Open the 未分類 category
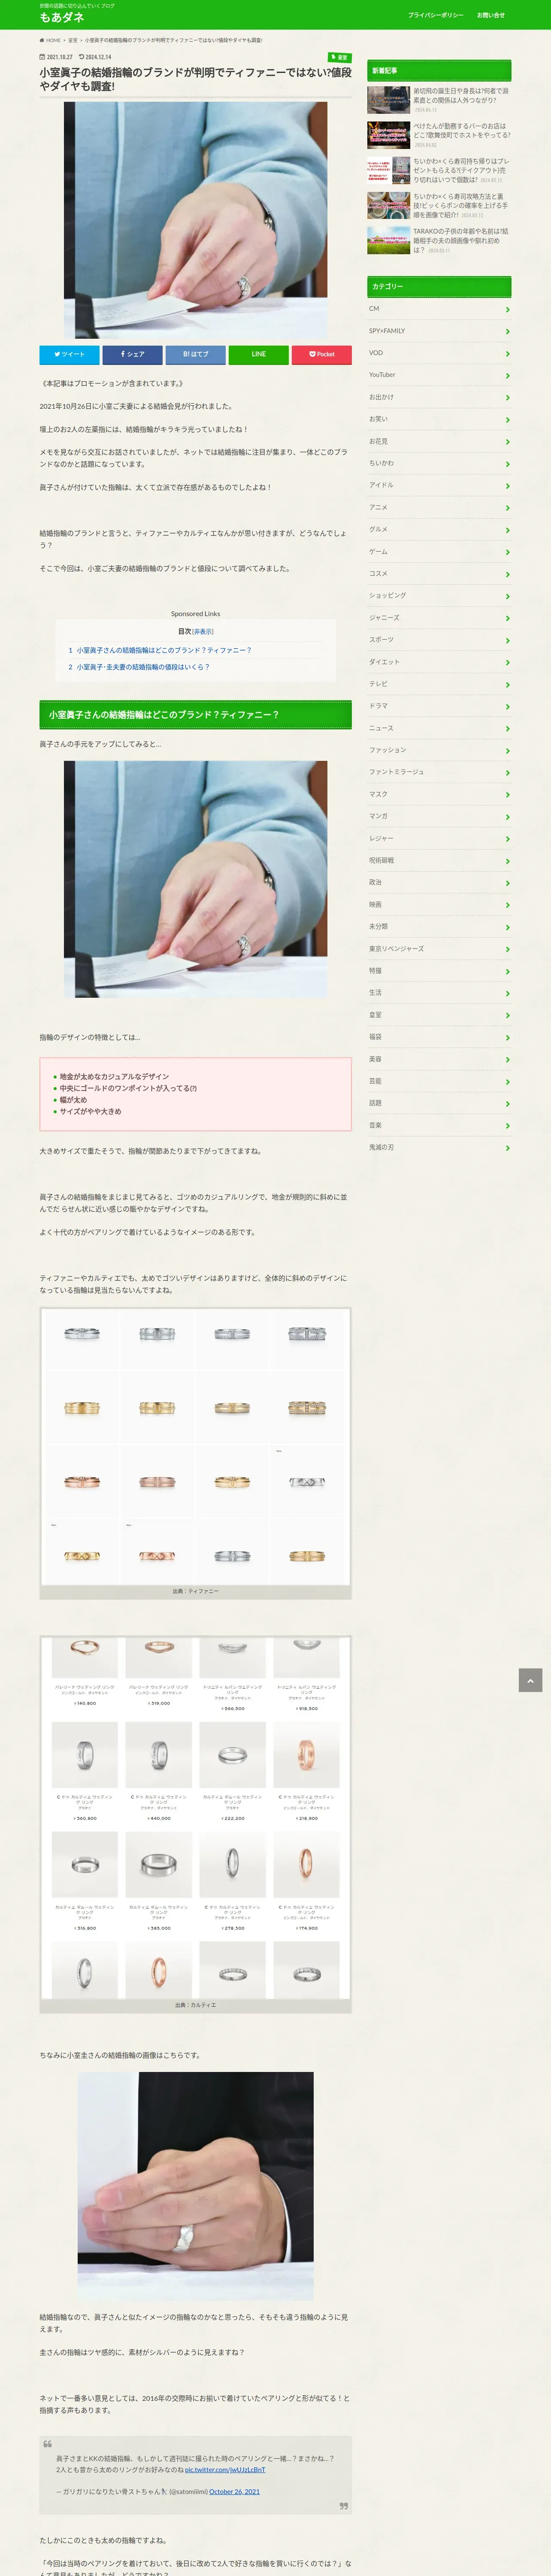 pos(439,926)
